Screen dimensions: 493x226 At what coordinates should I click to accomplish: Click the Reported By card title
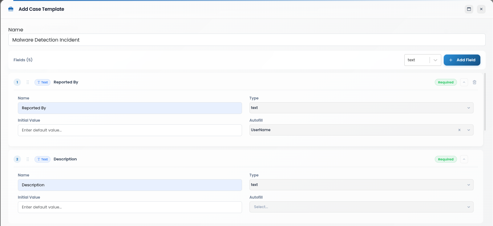tap(66, 82)
